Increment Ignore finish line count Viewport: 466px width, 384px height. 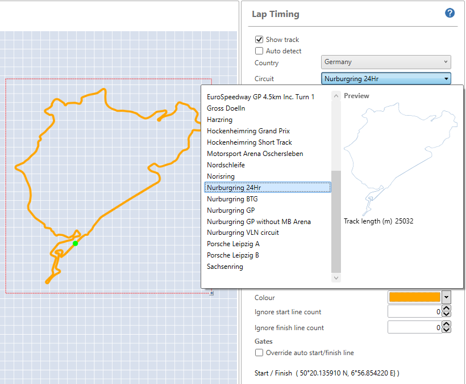click(446, 324)
